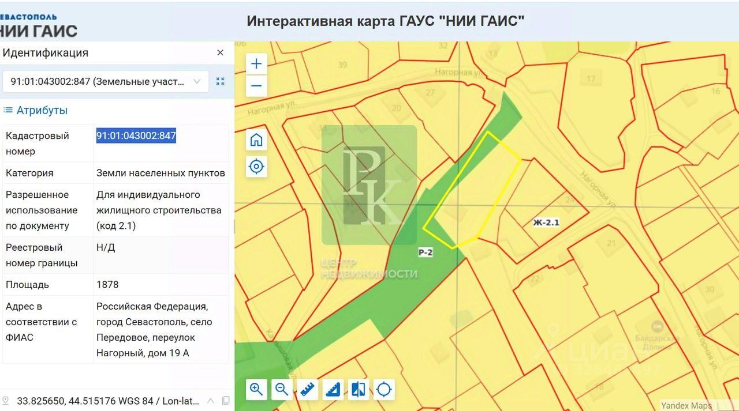Activate the triangle area measure tool

pyautogui.click(x=333, y=389)
